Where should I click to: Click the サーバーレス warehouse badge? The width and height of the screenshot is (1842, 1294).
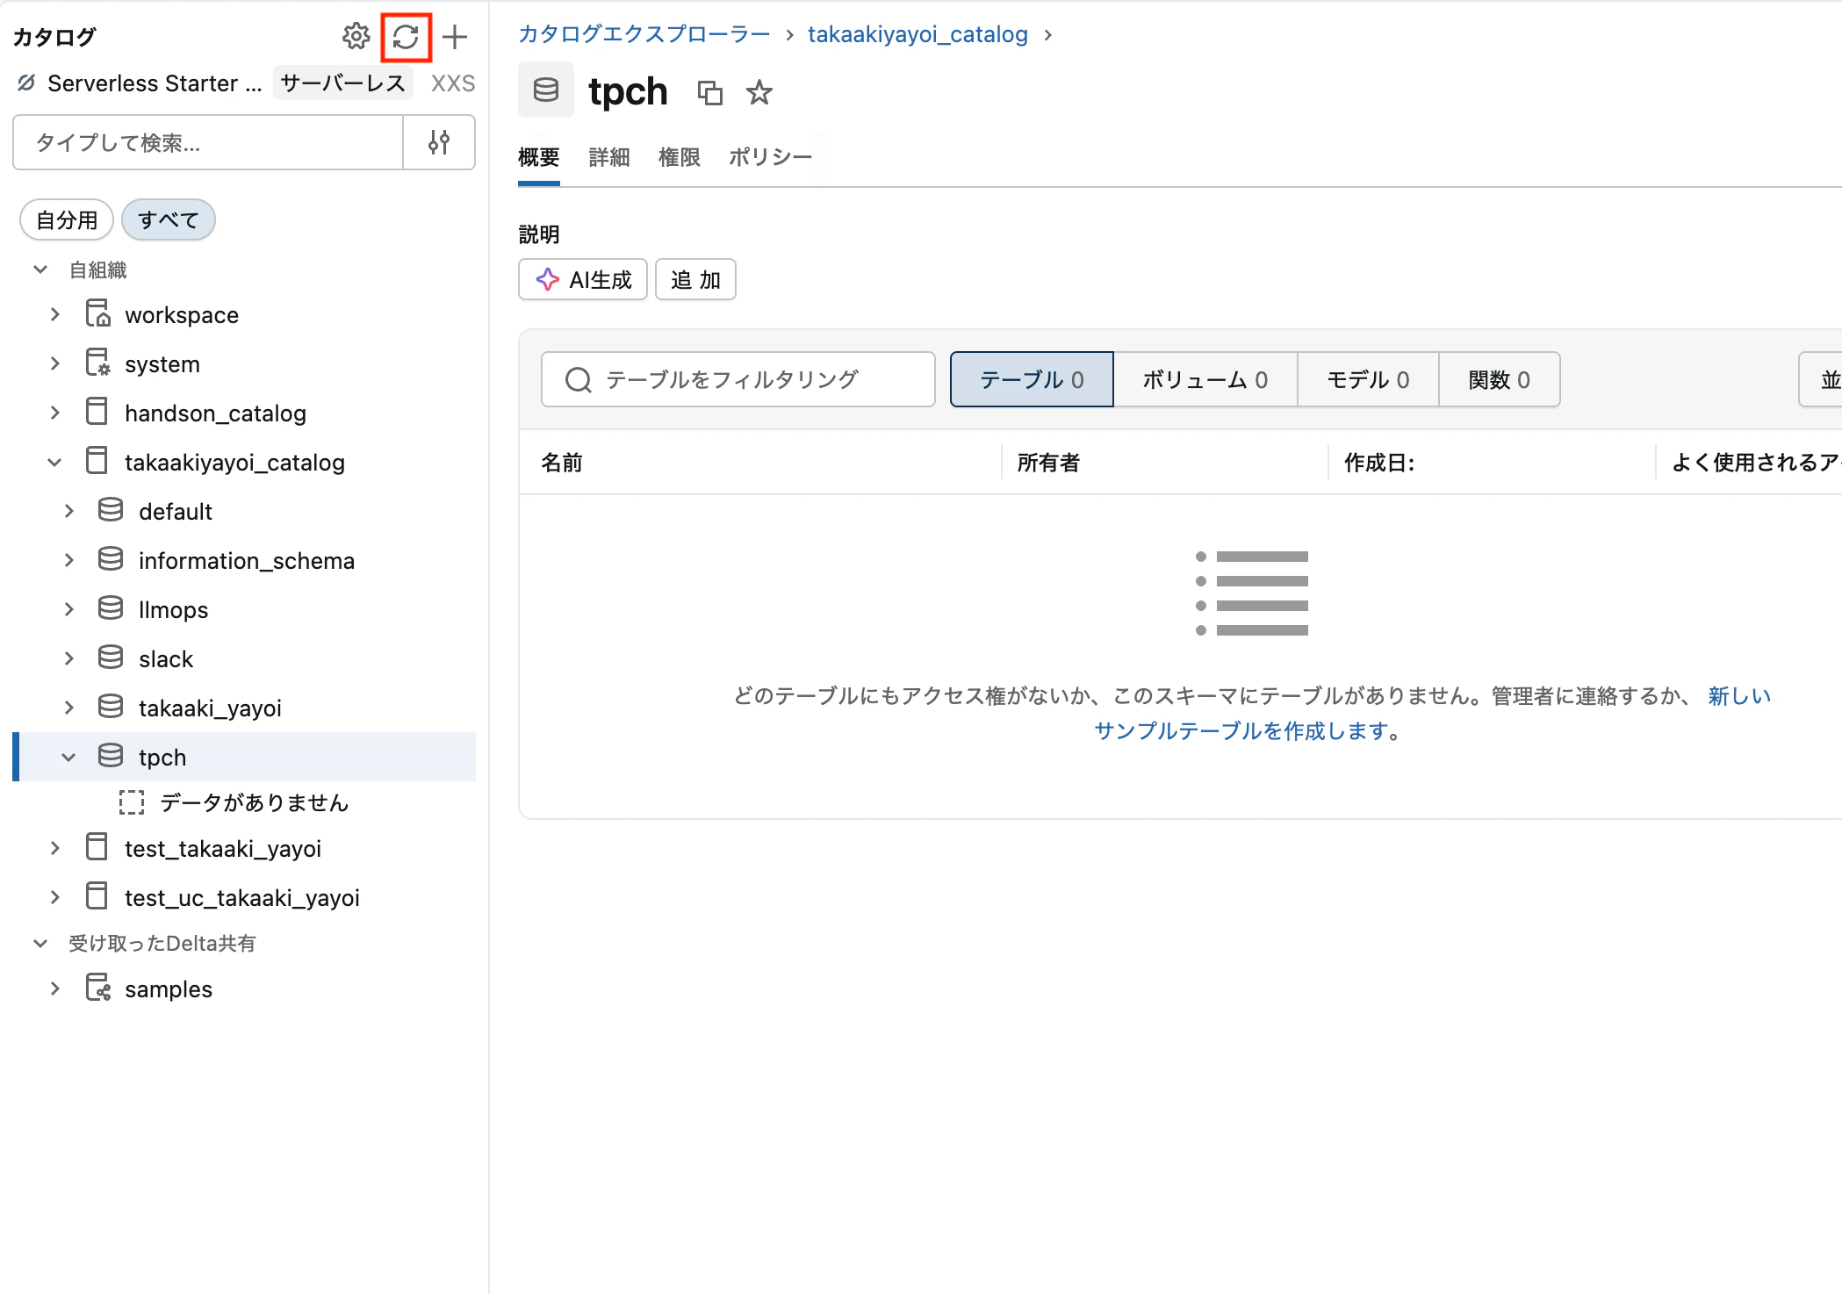(x=342, y=83)
